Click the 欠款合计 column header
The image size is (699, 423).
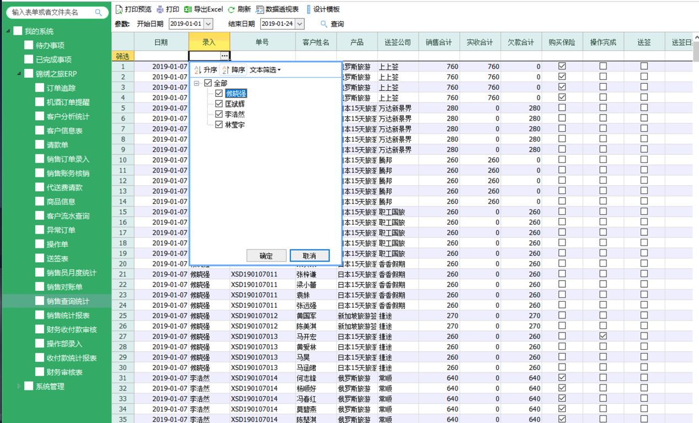point(521,42)
